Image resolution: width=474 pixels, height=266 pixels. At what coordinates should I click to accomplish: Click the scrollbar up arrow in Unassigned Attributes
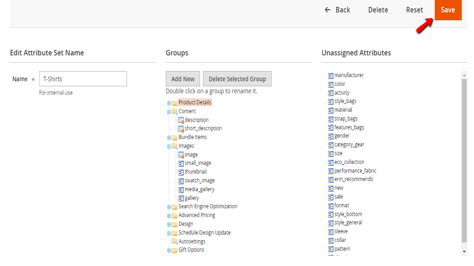coord(464,75)
